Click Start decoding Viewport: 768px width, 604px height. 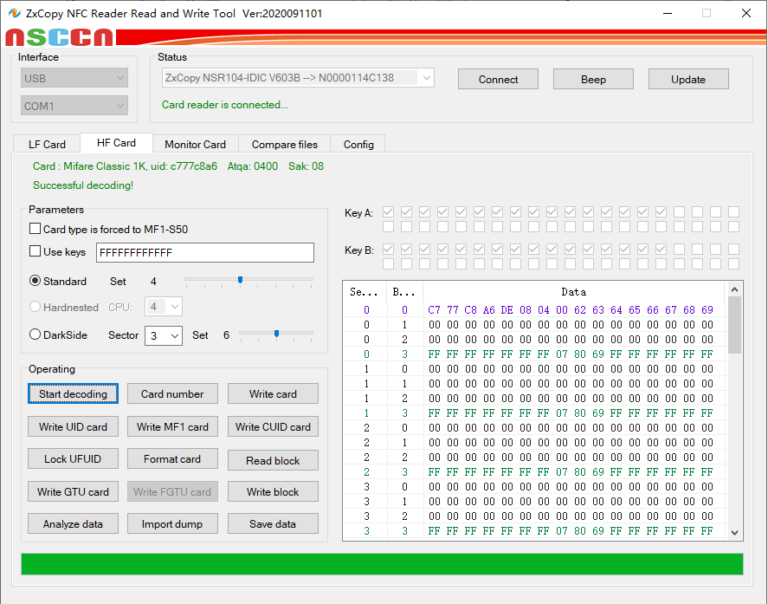click(73, 393)
